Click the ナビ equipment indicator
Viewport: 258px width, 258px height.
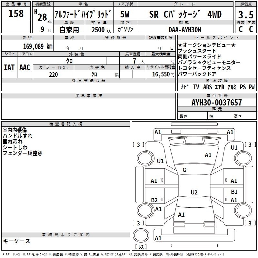tap(184, 87)
